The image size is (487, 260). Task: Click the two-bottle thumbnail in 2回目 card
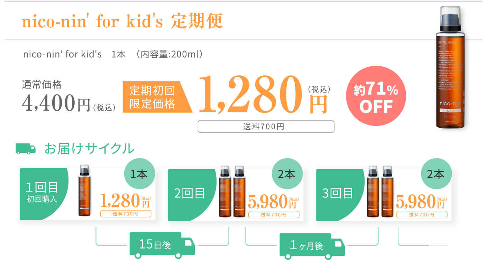[232, 192]
